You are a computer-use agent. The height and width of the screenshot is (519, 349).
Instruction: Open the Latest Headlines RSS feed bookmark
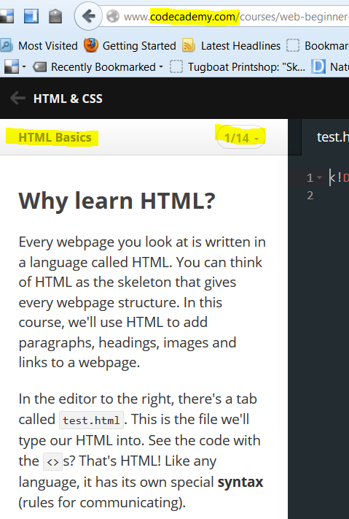(x=232, y=45)
